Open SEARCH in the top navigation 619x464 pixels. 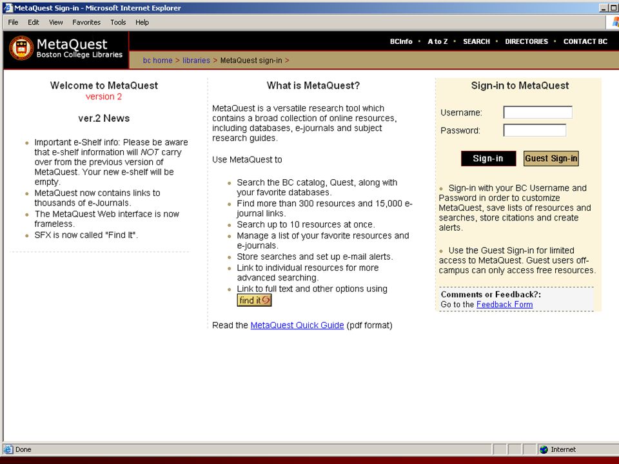click(x=477, y=41)
